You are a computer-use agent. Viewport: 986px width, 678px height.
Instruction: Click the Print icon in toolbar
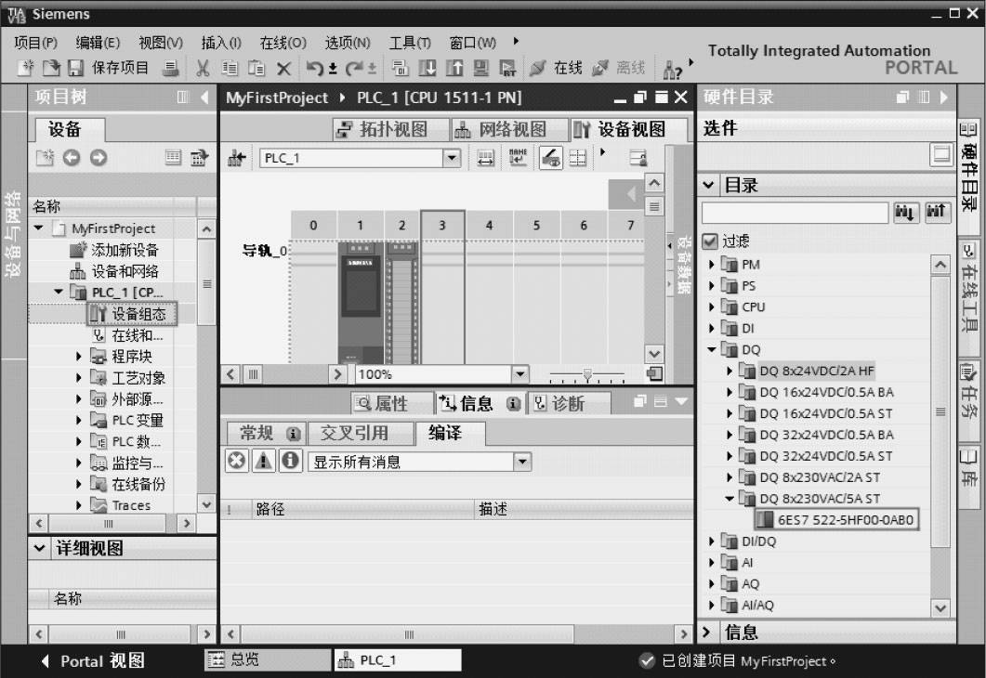click(170, 68)
